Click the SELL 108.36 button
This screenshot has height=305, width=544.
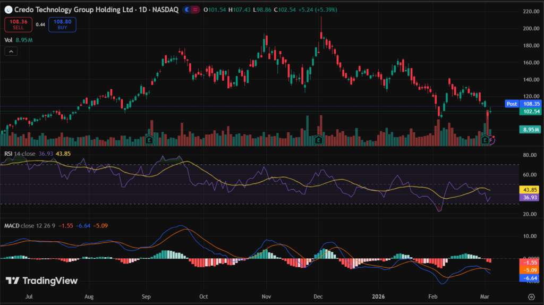pos(18,24)
